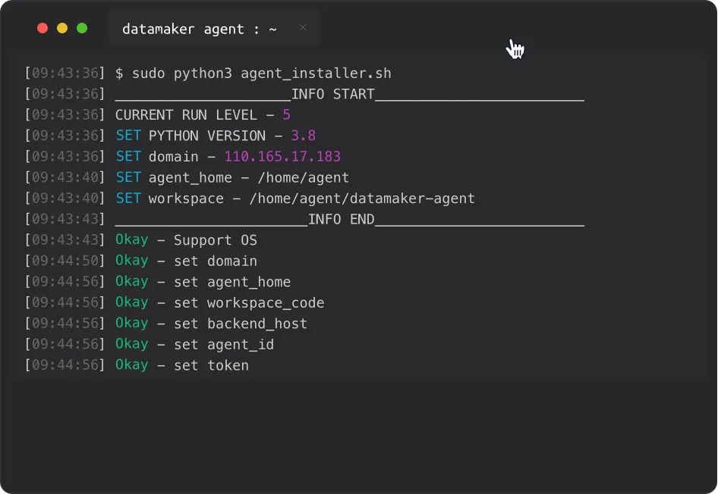Close the datamaker agent tab with x
The width and height of the screenshot is (718, 494).
[x=303, y=28]
